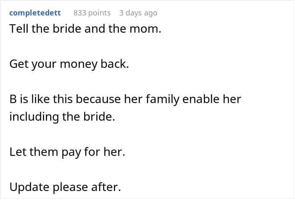Select the word money in the comment
This screenshot has width=294, height=199.
point(79,64)
